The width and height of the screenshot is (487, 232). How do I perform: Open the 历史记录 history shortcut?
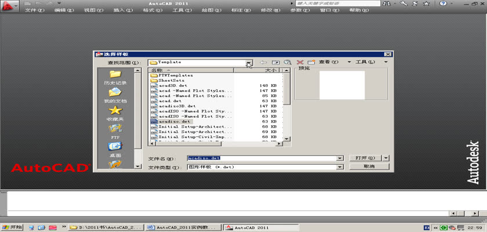(115, 77)
